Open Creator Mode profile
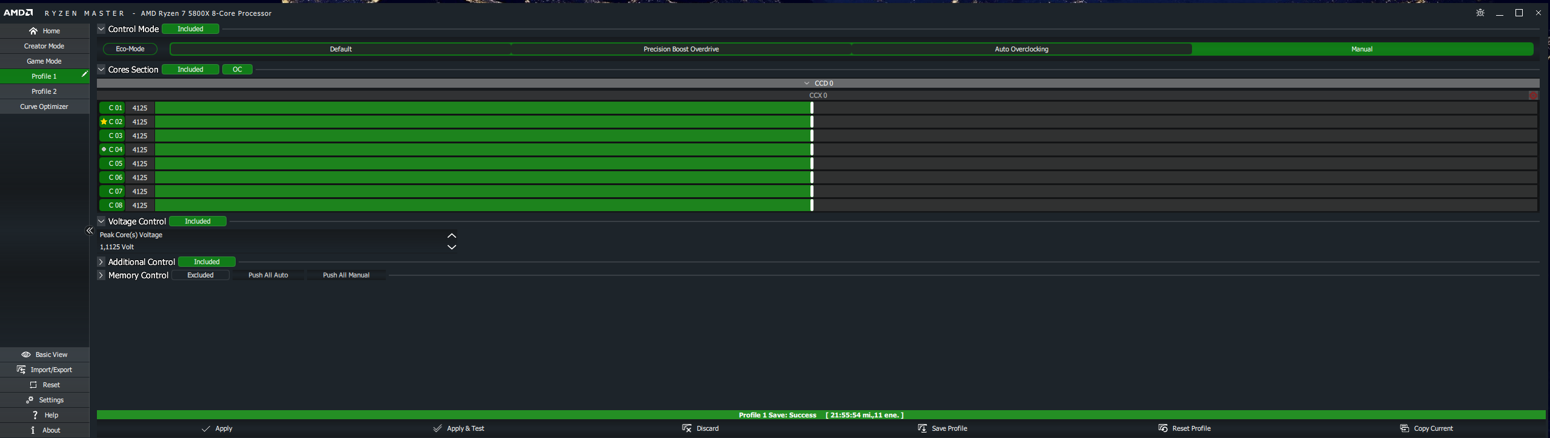Screen dimensions: 1550x438 click(44, 46)
